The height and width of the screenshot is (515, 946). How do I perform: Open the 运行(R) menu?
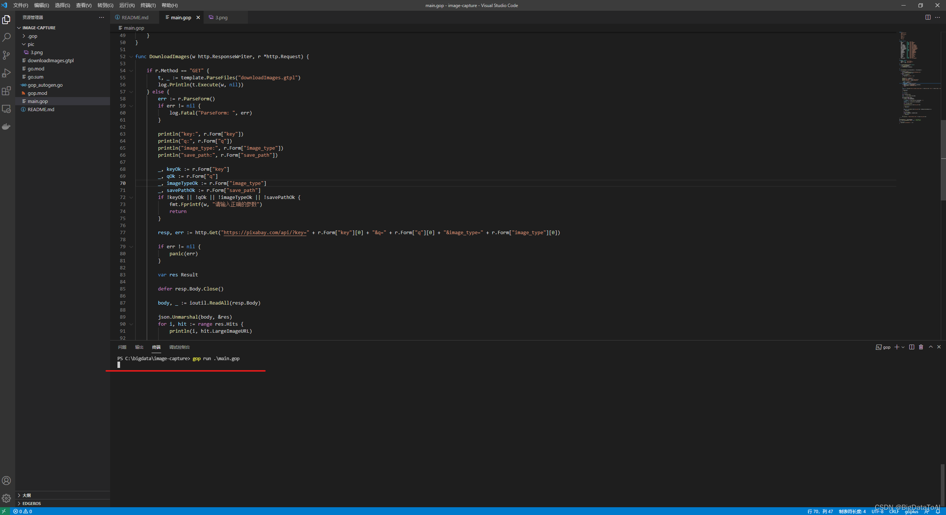[127, 5]
